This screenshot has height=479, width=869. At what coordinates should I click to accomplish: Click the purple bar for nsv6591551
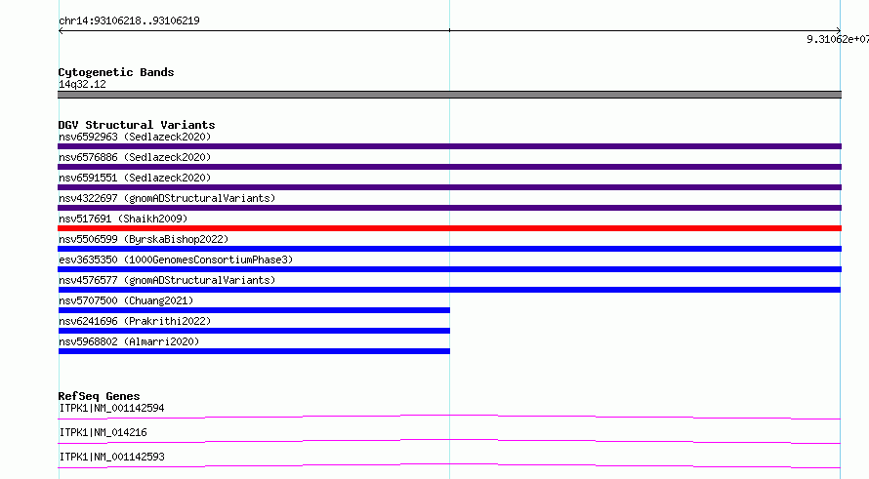tap(449, 187)
